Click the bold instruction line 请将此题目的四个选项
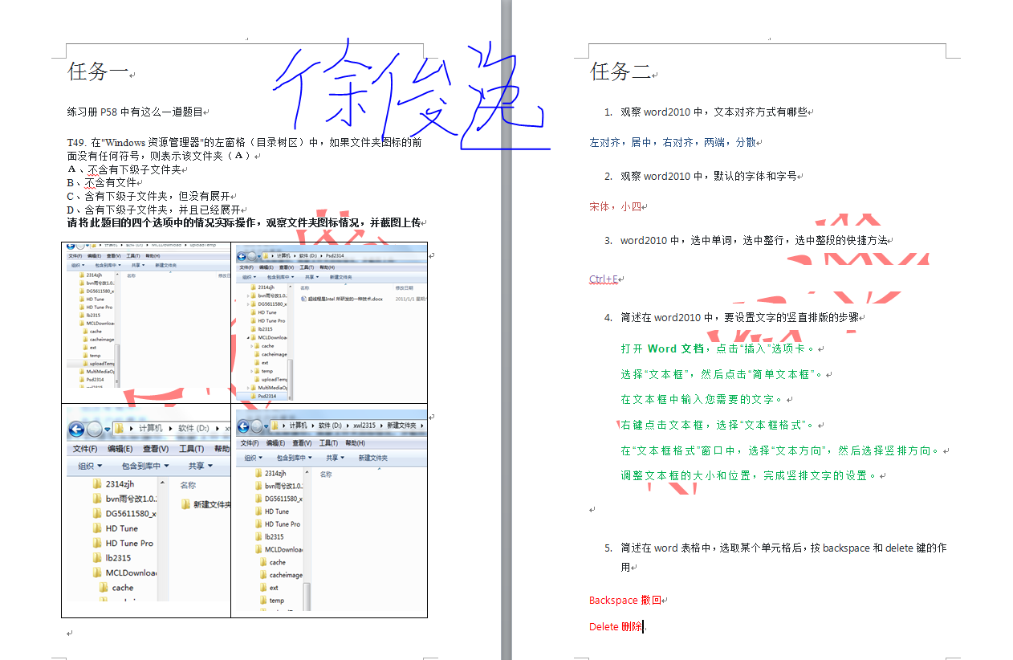The width and height of the screenshot is (1013, 660). 244,222
